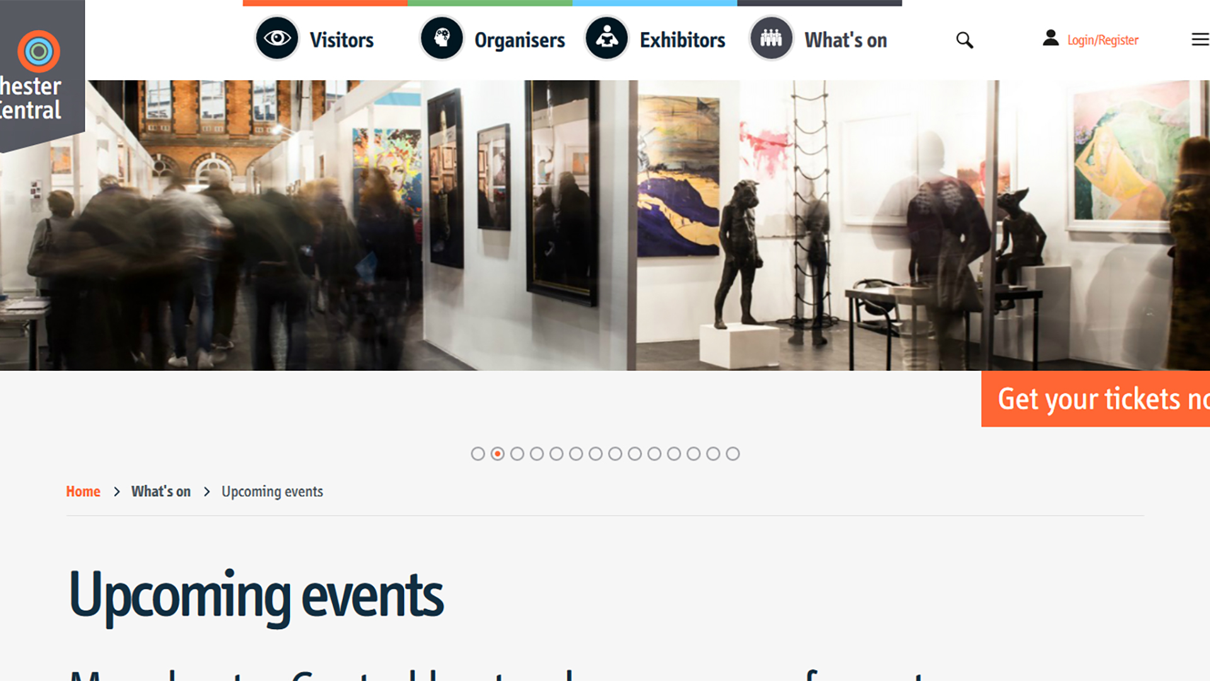Click chevron after Home breadcrumb
The image size is (1210, 681).
click(117, 492)
